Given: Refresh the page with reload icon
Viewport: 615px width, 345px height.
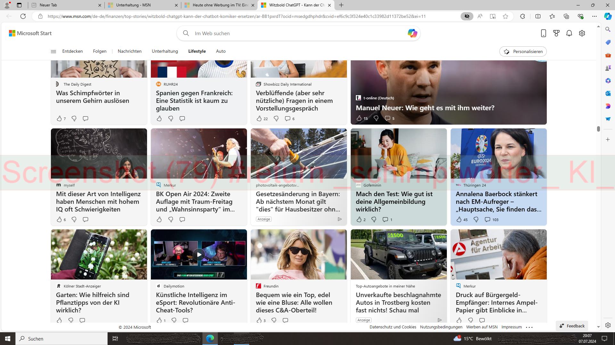Looking at the screenshot, I should point(23,16).
